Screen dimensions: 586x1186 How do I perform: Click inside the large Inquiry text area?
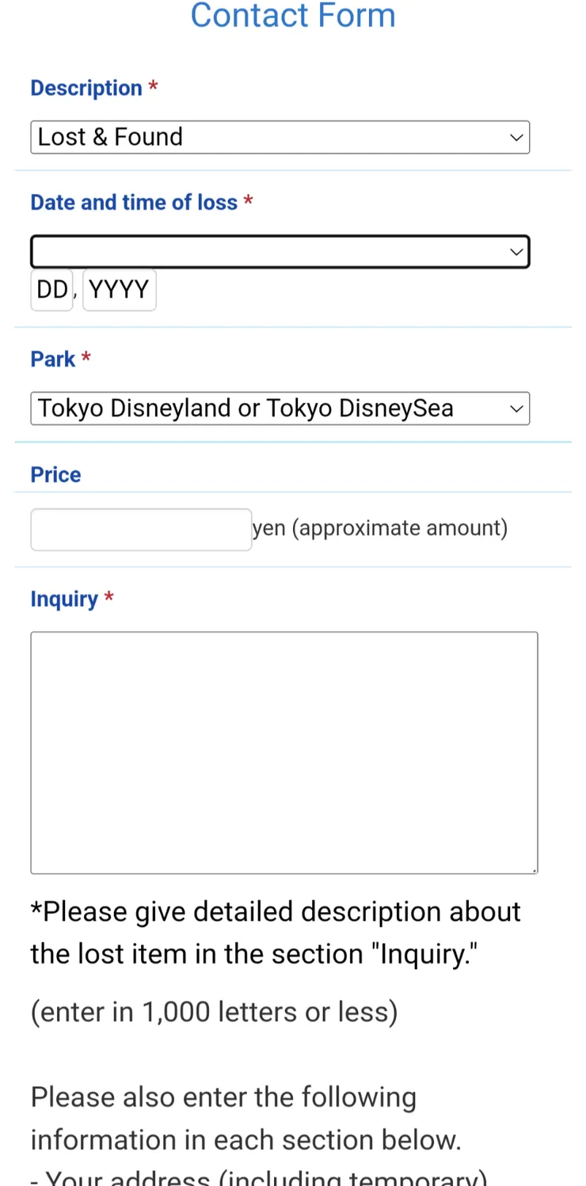click(x=283, y=752)
